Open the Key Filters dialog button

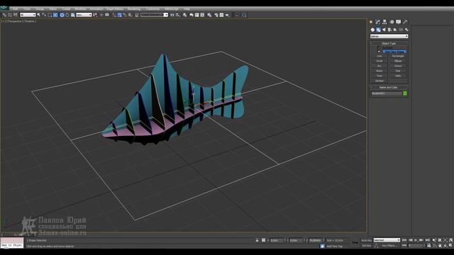[389, 246]
